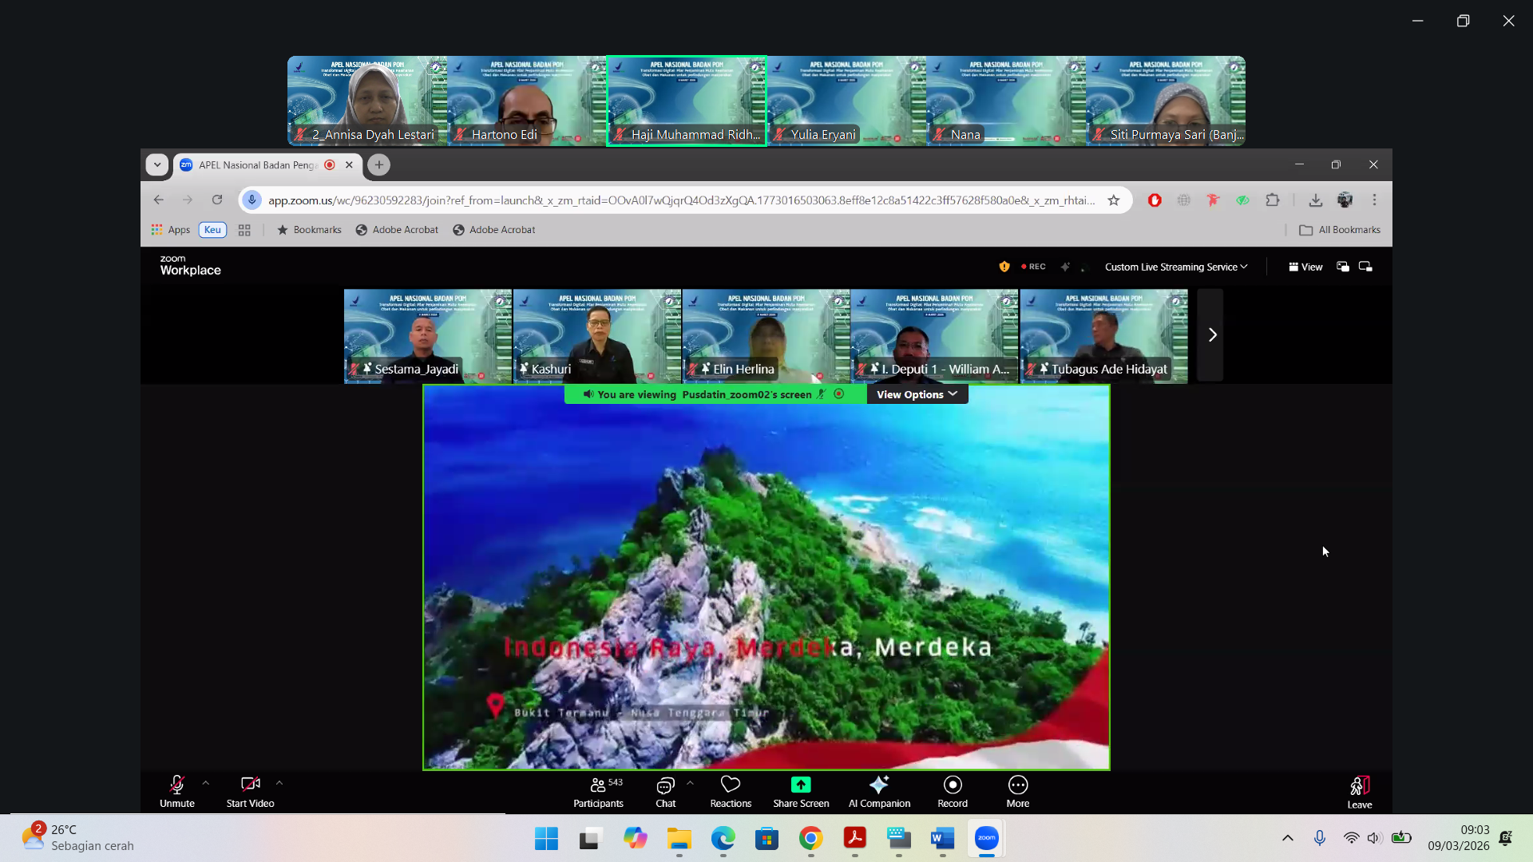The height and width of the screenshot is (862, 1533).
Task: Click the Record icon
Action: point(952,785)
